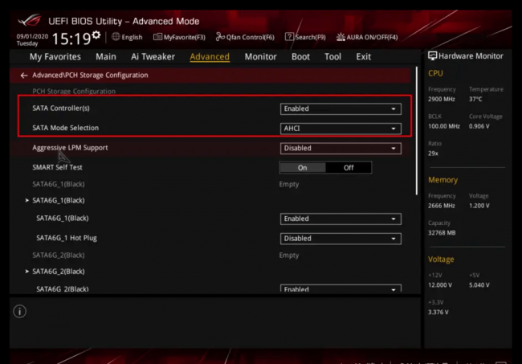Switch to Monitor tab

pyautogui.click(x=261, y=56)
